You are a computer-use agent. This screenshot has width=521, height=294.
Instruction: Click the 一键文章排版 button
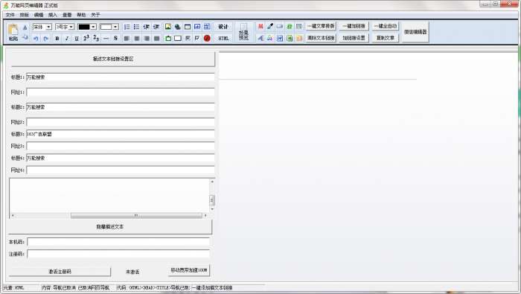click(321, 26)
